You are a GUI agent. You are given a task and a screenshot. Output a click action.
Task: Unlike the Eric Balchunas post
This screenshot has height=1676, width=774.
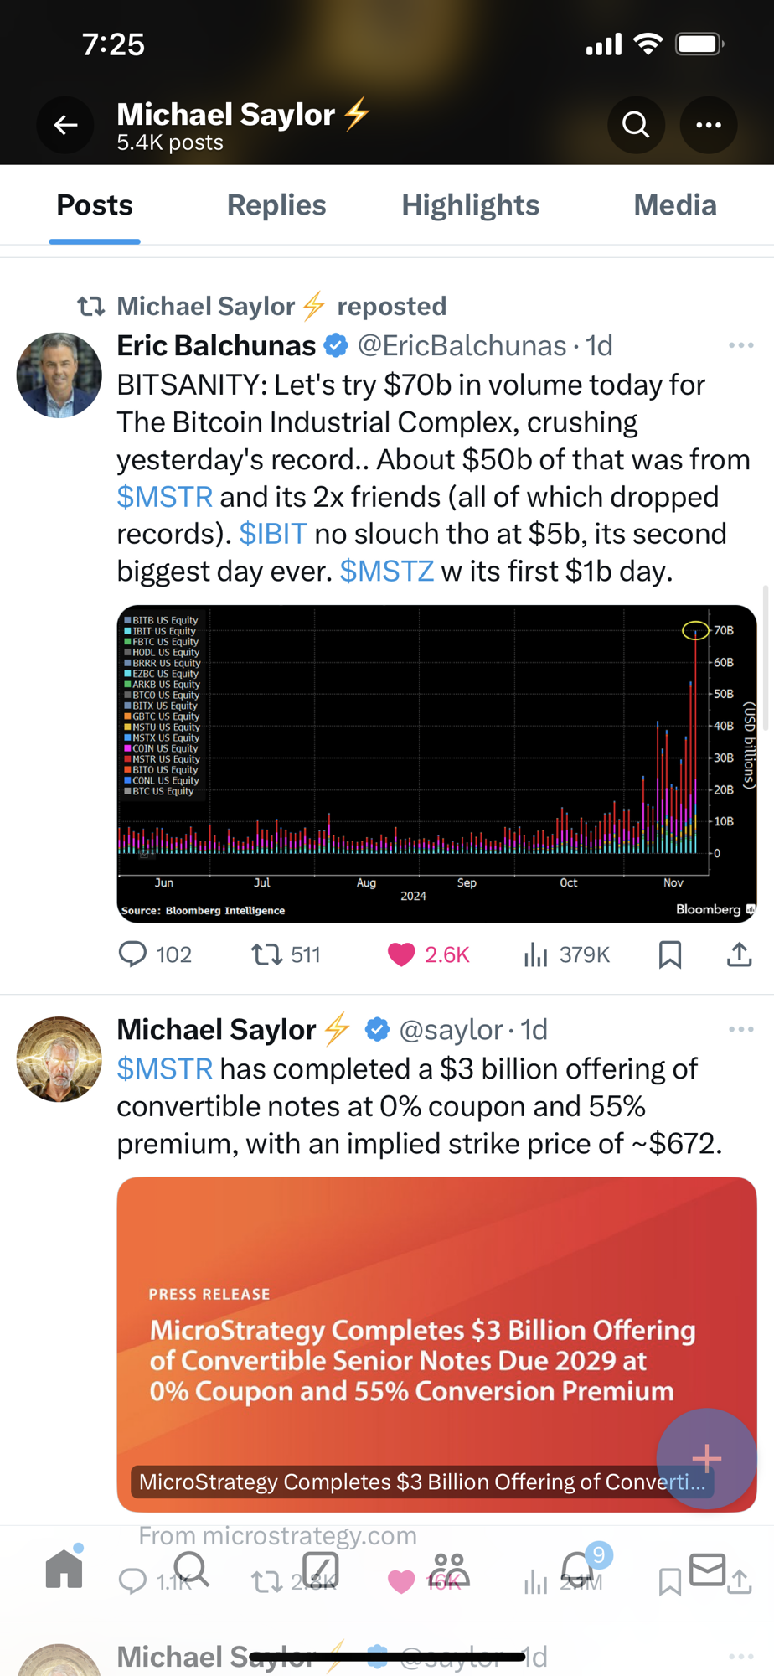point(401,954)
